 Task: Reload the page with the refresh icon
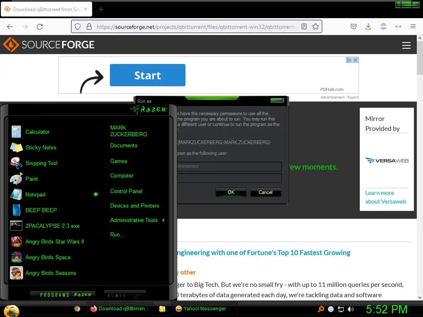tap(40, 26)
